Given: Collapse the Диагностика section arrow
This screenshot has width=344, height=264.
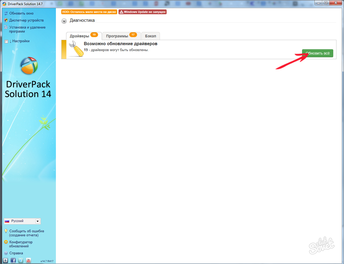Looking at the screenshot, I should tap(64, 21).
